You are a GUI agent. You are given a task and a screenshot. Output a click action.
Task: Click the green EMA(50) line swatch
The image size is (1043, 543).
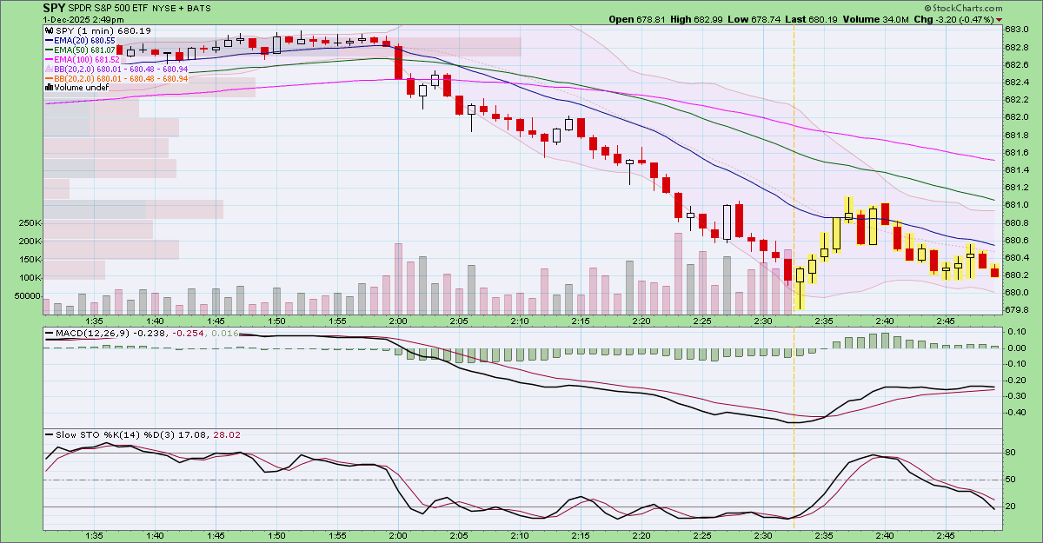pos(48,50)
